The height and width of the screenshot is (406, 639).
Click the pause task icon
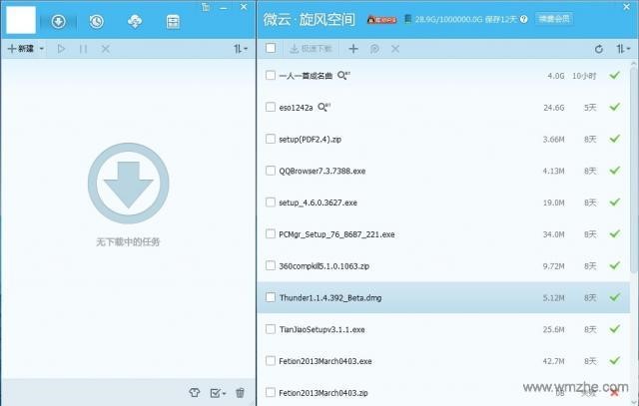point(83,49)
